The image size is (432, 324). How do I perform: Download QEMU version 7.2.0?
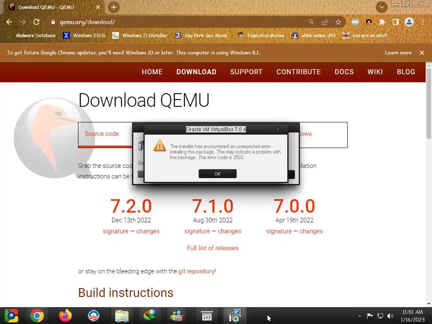pyautogui.click(x=131, y=206)
